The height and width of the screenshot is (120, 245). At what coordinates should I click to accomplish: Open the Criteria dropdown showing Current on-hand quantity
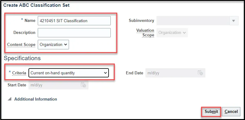69,73
